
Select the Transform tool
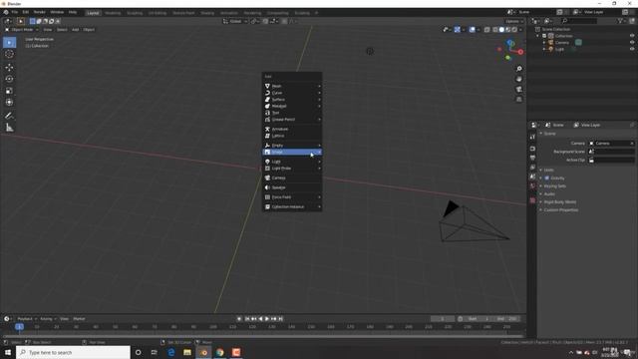click(9, 102)
